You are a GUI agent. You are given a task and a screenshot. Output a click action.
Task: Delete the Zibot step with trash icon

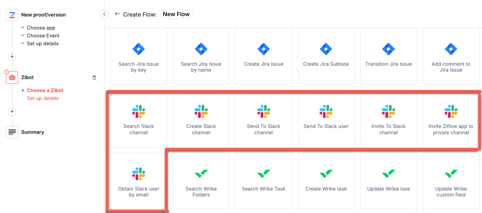point(94,78)
